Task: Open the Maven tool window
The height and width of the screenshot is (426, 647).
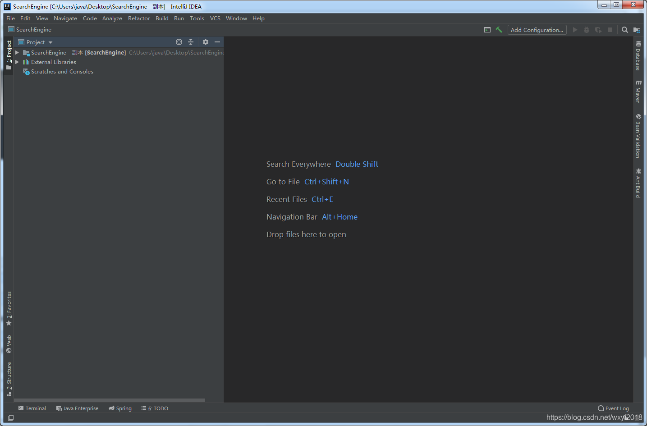Action: [x=638, y=92]
